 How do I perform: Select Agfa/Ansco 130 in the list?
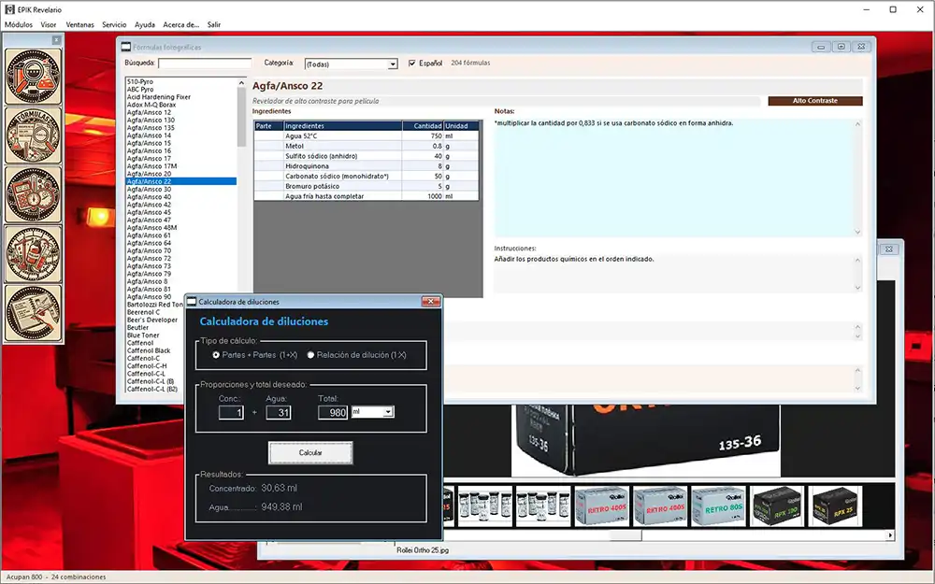(x=151, y=120)
